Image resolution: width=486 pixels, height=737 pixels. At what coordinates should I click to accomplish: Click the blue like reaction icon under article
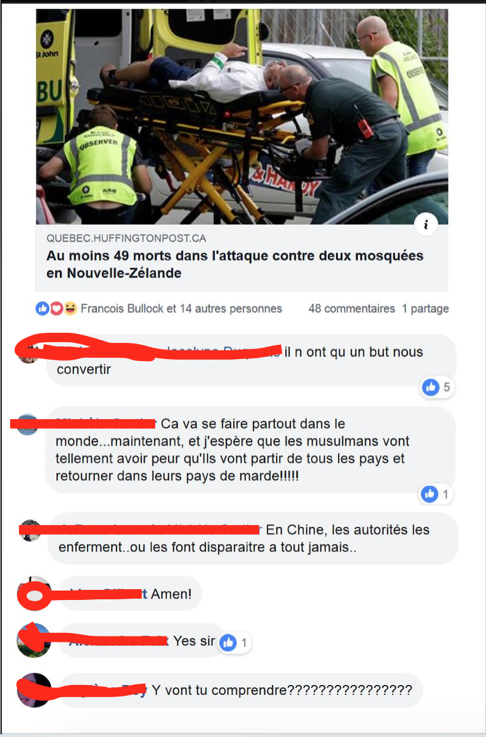(43, 309)
